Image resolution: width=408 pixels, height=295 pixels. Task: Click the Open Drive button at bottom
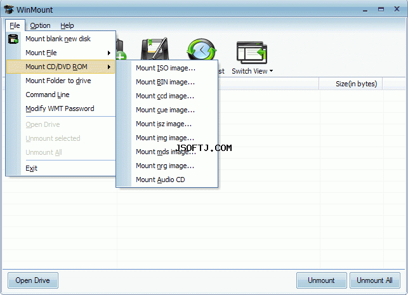tap(33, 280)
